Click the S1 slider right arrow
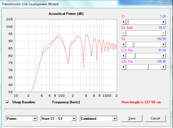This screenshot has width=173, height=128. click(164, 22)
